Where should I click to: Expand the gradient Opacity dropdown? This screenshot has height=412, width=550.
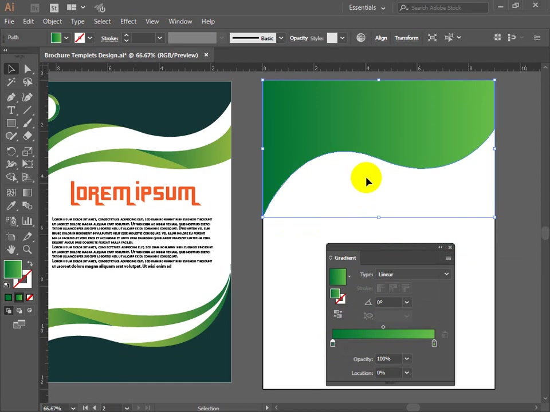(x=407, y=359)
